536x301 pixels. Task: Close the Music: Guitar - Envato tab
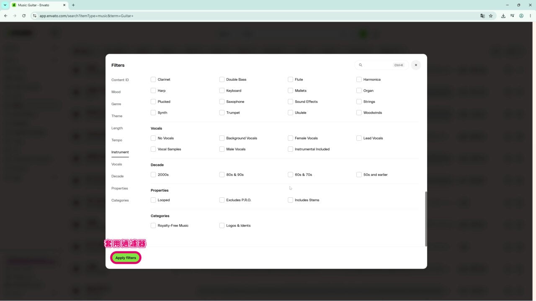tap(64, 5)
